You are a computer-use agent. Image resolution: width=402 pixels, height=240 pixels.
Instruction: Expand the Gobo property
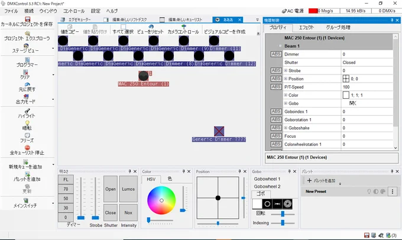pos(286,103)
